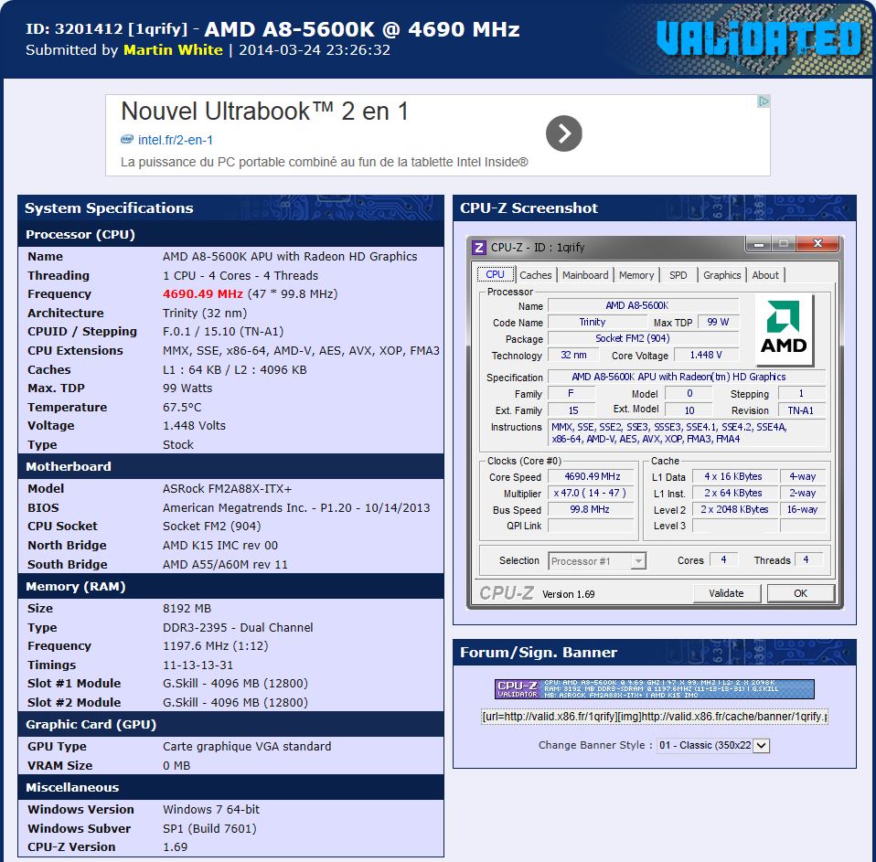Open the Selection Processor #1 dropdown
This screenshot has width=876, height=862.
(x=597, y=561)
